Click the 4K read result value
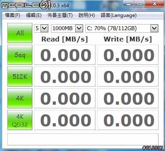Image resolution: width=165 pixels, height=151 pixels. (x=65, y=98)
